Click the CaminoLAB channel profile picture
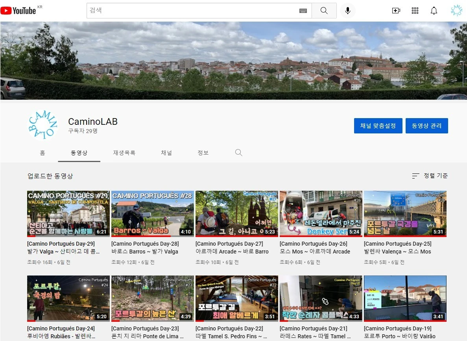Viewport: 467px width, 341px height. 42,125
